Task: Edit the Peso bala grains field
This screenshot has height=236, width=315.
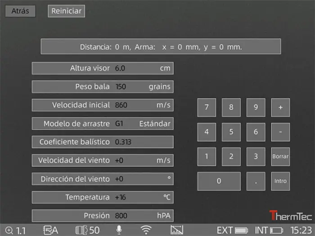Action: (x=103, y=87)
